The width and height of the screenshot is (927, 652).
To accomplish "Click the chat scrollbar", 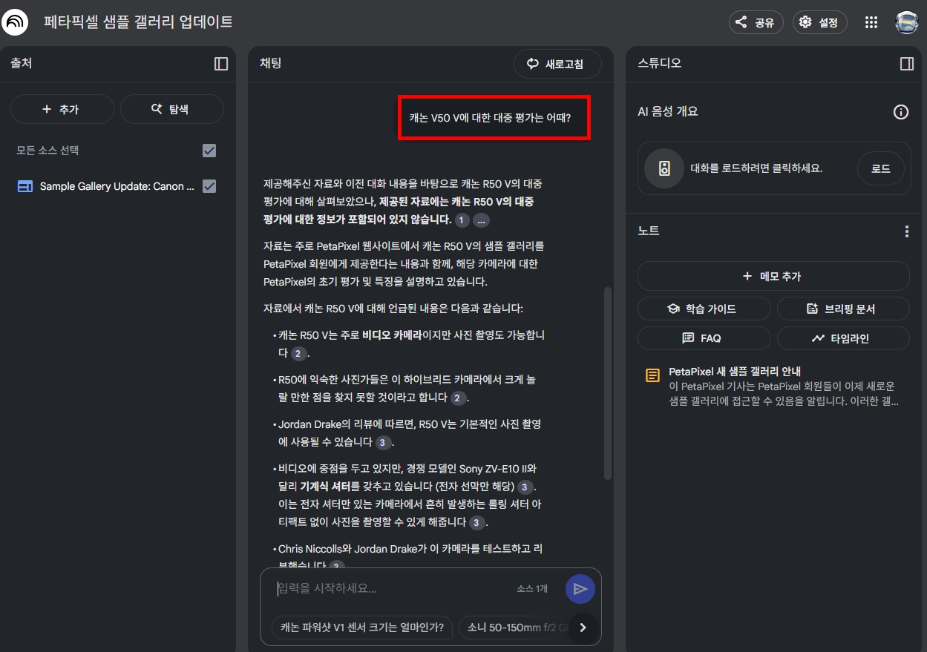I will coord(609,383).
